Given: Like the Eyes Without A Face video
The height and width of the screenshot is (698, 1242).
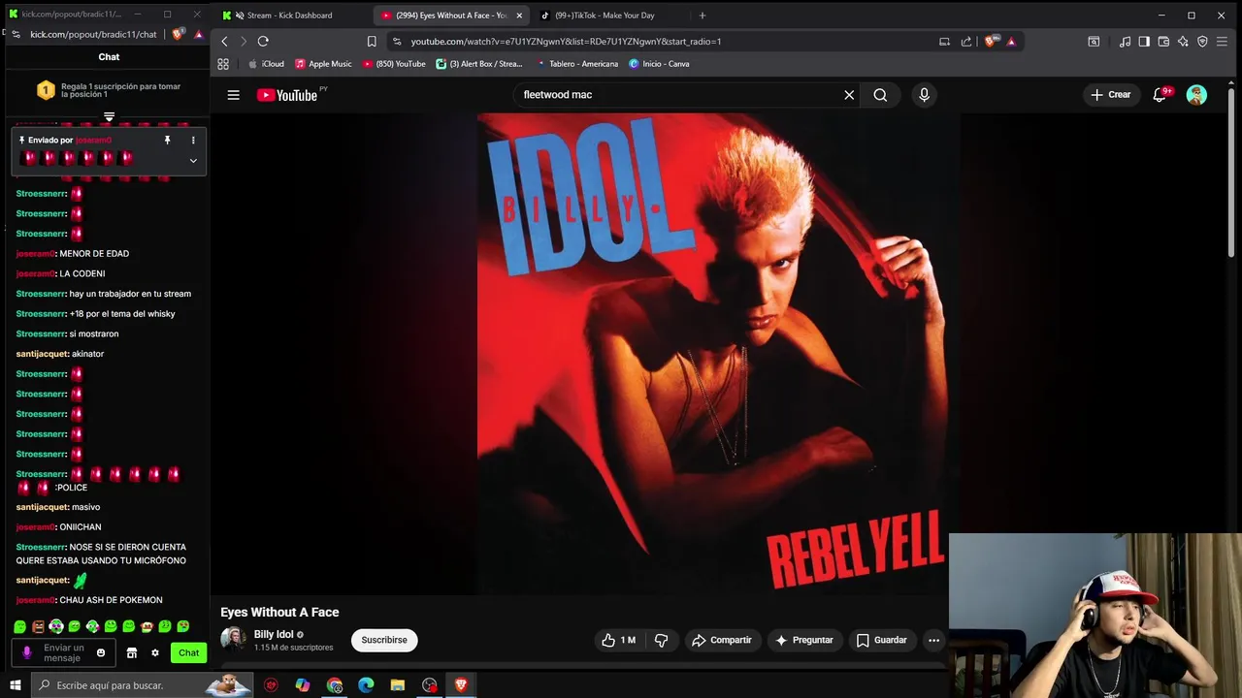Looking at the screenshot, I should pos(618,640).
